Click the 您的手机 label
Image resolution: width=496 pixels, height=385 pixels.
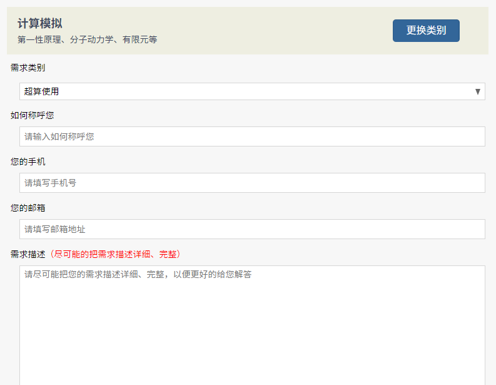point(28,162)
